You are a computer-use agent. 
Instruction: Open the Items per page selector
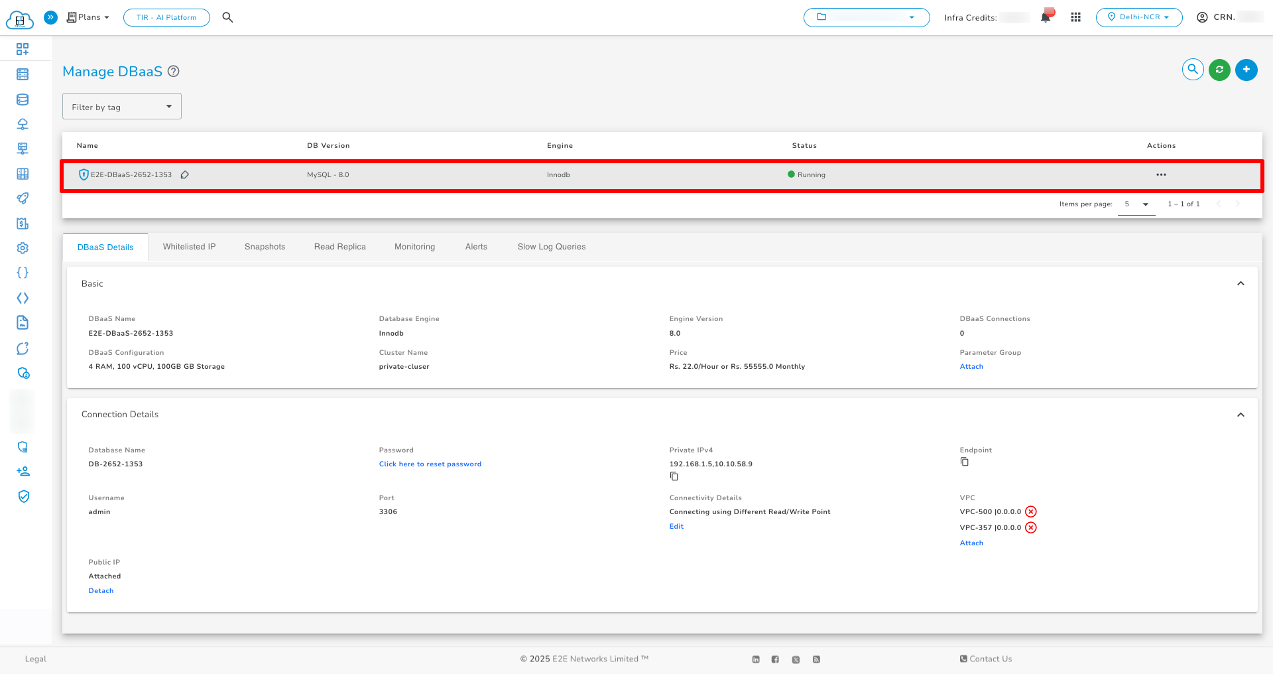pyautogui.click(x=1136, y=204)
